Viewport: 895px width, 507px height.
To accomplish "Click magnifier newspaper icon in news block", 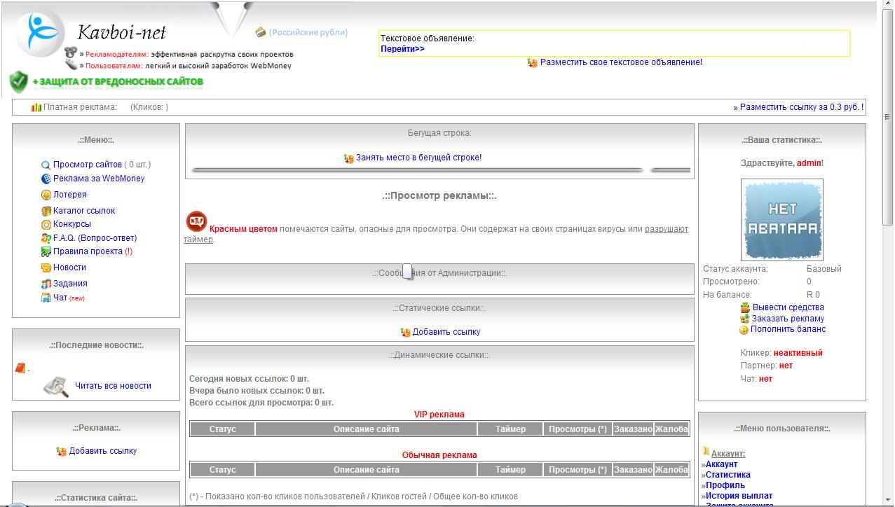I will (x=56, y=387).
